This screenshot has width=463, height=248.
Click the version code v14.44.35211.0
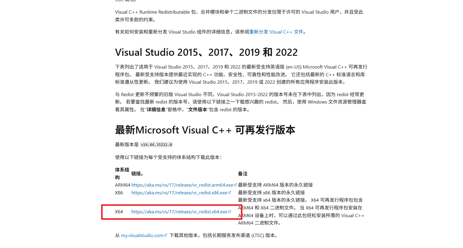[x=156, y=145]
